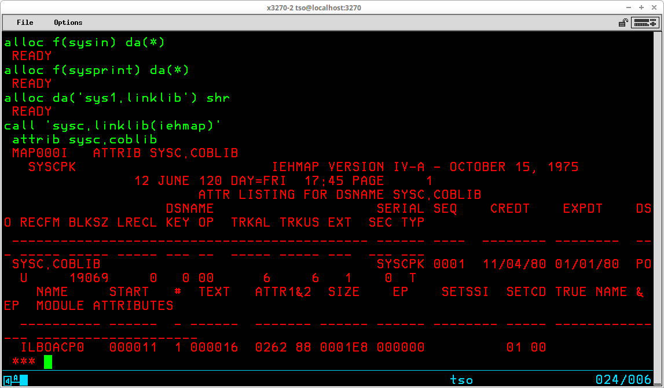The height and width of the screenshot is (388, 664).
Task: Click "MODULE ATTRIBUTES" header text
Action: click(105, 306)
